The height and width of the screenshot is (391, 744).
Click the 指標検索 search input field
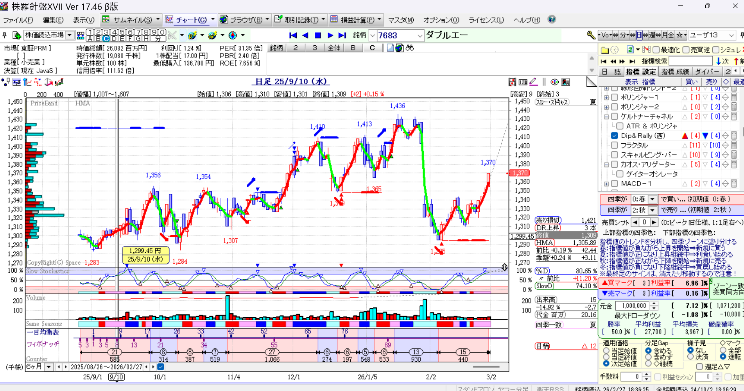[x=690, y=61]
